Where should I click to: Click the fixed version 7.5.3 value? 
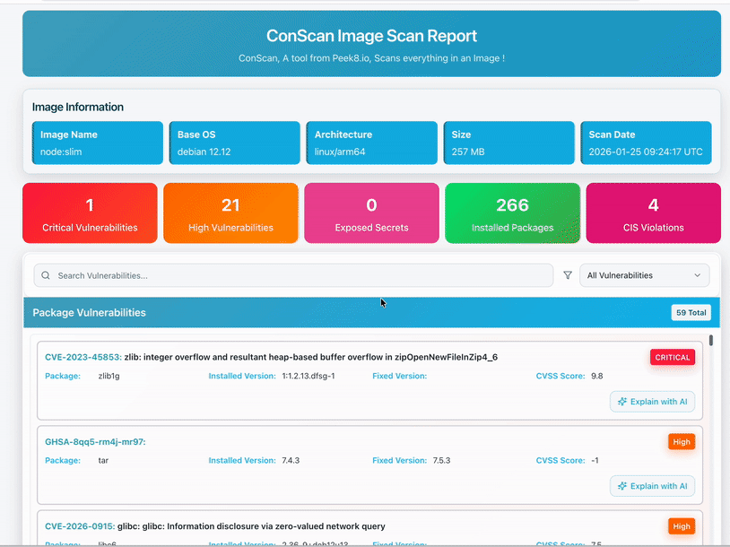[x=441, y=460]
